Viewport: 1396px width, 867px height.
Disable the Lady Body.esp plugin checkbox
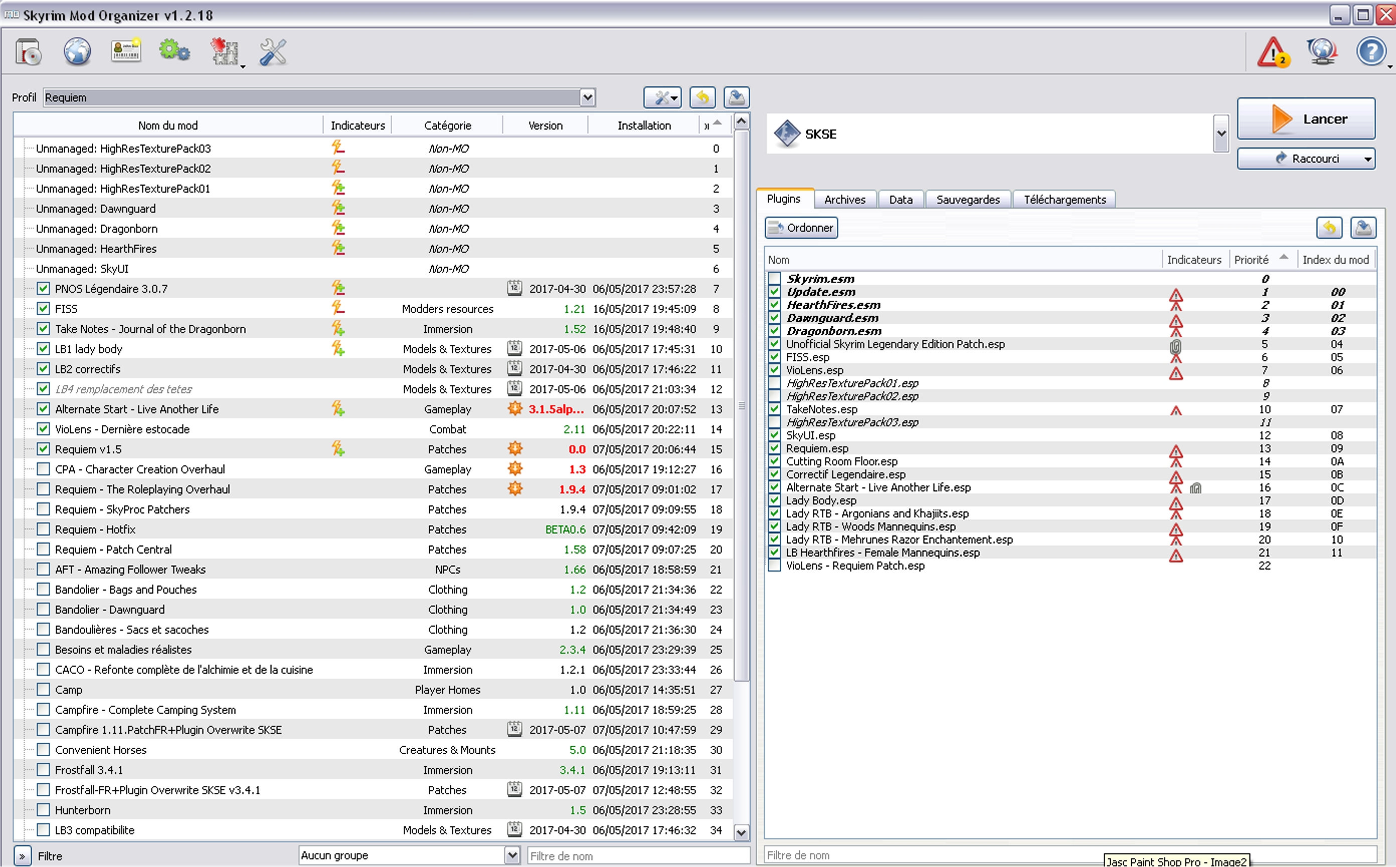pyautogui.click(x=774, y=500)
